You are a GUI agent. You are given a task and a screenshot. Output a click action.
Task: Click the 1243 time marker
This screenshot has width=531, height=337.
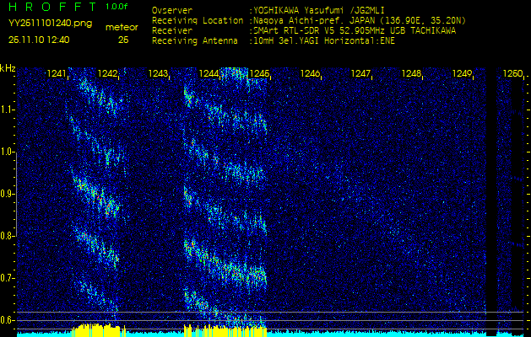[x=158, y=73]
